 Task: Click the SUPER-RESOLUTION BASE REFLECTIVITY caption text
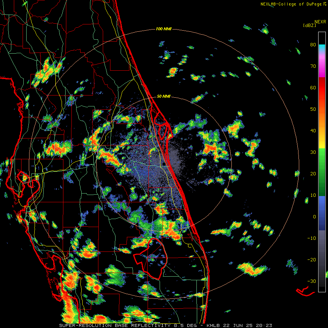114,325
